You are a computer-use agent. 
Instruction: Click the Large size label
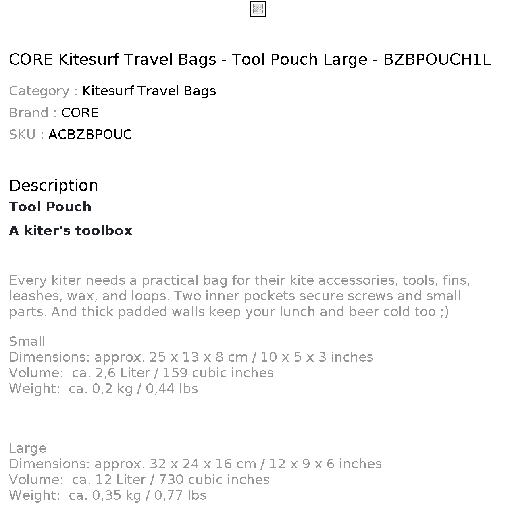point(27,448)
